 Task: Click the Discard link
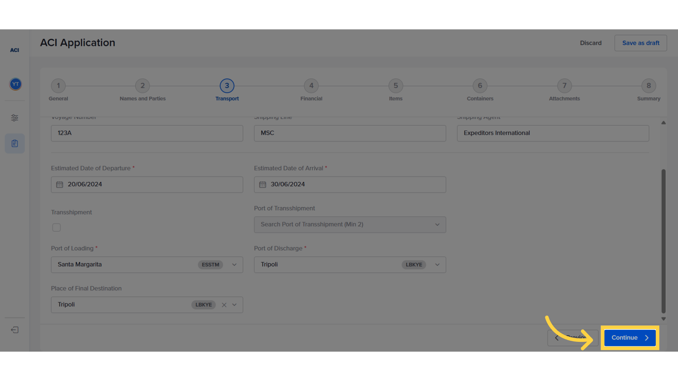590,43
